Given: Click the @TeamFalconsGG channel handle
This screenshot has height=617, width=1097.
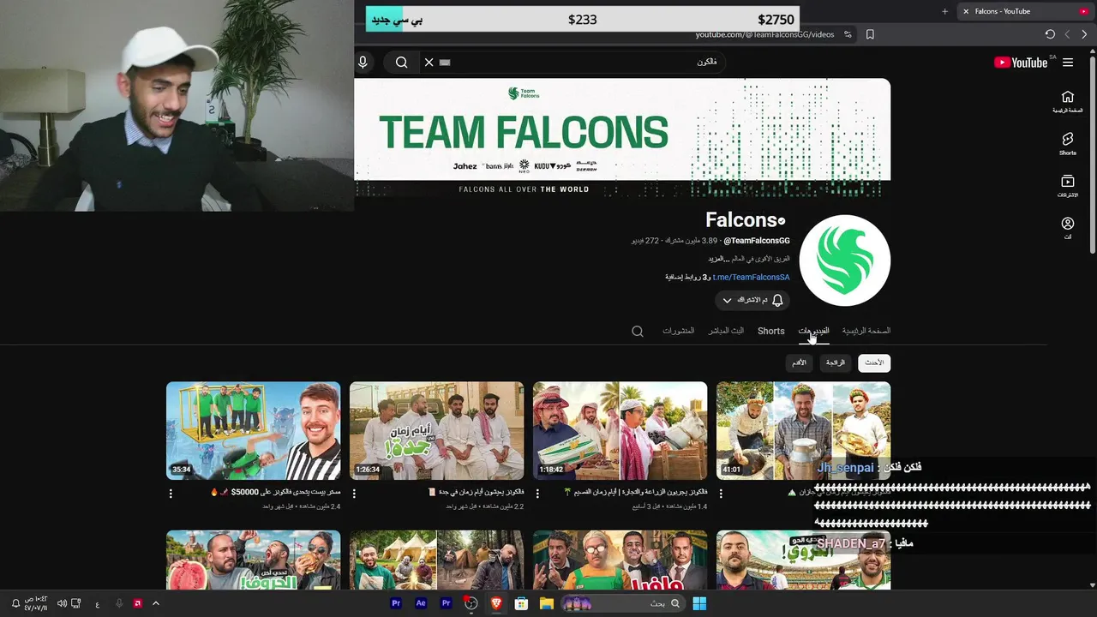Looking at the screenshot, I should (757, 241).
